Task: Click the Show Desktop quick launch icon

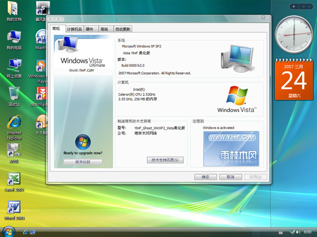Action: 33,232
